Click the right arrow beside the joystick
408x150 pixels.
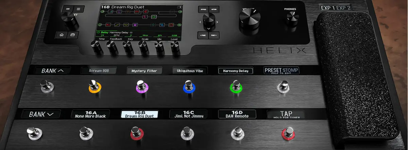click(217, 22)
